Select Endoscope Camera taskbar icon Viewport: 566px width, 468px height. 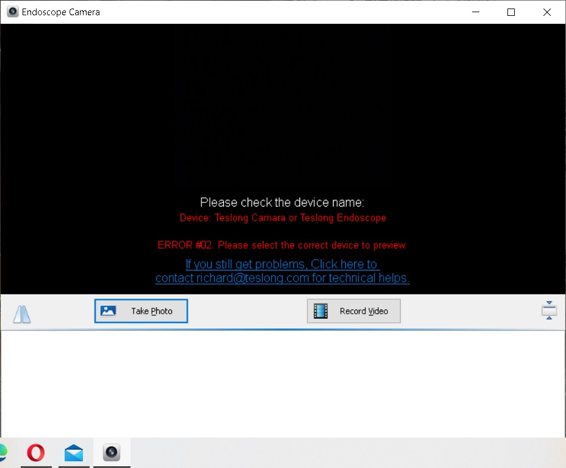click(112, 453)
